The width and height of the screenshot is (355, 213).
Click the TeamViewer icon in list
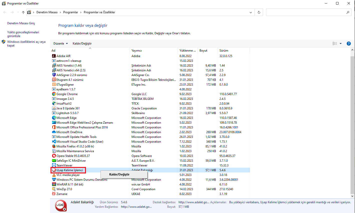click(54, 165)
